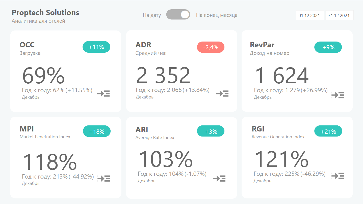363x204 pixels.
Task: Click 'Market Penetration Index' subtitle
Action: (45, 137)
